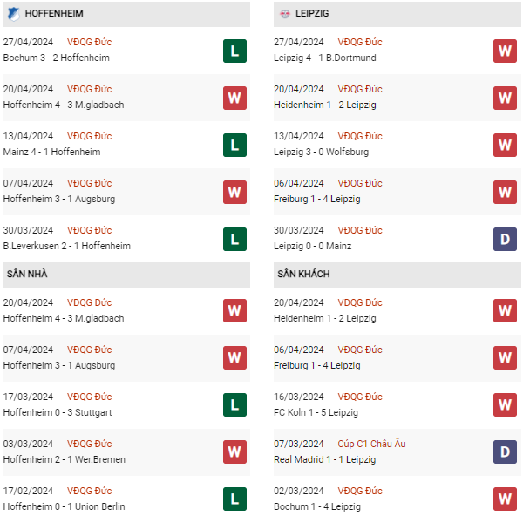Open the HOFFENHEIM team header
This screenshot has height=516, width=523.
54,14
